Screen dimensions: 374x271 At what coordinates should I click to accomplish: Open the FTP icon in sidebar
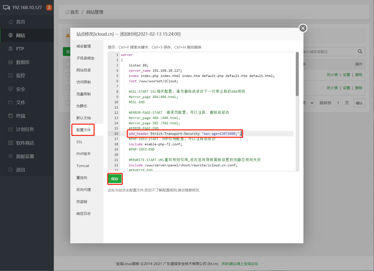click(10, 49)
